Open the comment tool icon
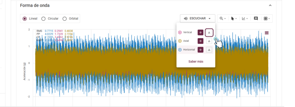Image resolution: width=295 pixels, height=107 pixels. coord(256,19)
